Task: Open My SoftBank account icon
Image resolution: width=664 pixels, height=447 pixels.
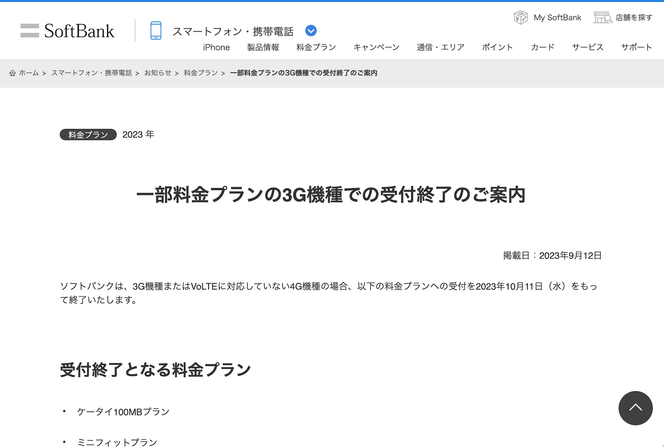Action: point(520,17)
